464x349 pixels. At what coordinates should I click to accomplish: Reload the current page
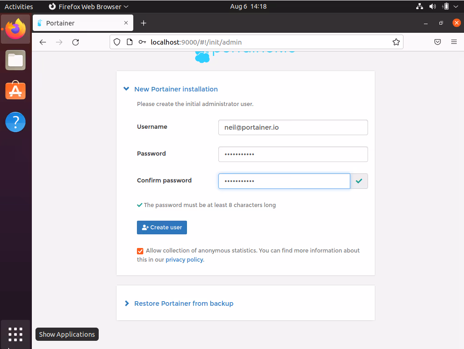click(76, 42)
